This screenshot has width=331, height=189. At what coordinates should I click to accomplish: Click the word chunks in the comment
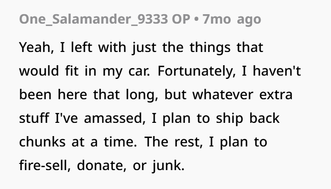43,142
